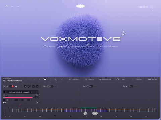The image size is (161, 120).
Task: Toggle the layer 1 S solo button
Action: pos(37,86)
